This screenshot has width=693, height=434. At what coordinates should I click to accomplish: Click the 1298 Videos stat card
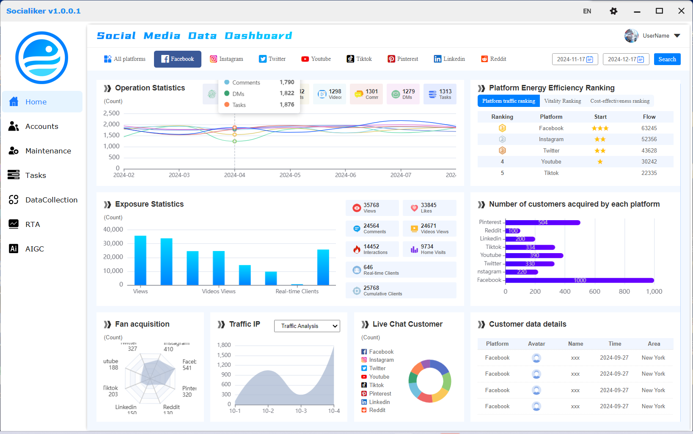[329, 94]
